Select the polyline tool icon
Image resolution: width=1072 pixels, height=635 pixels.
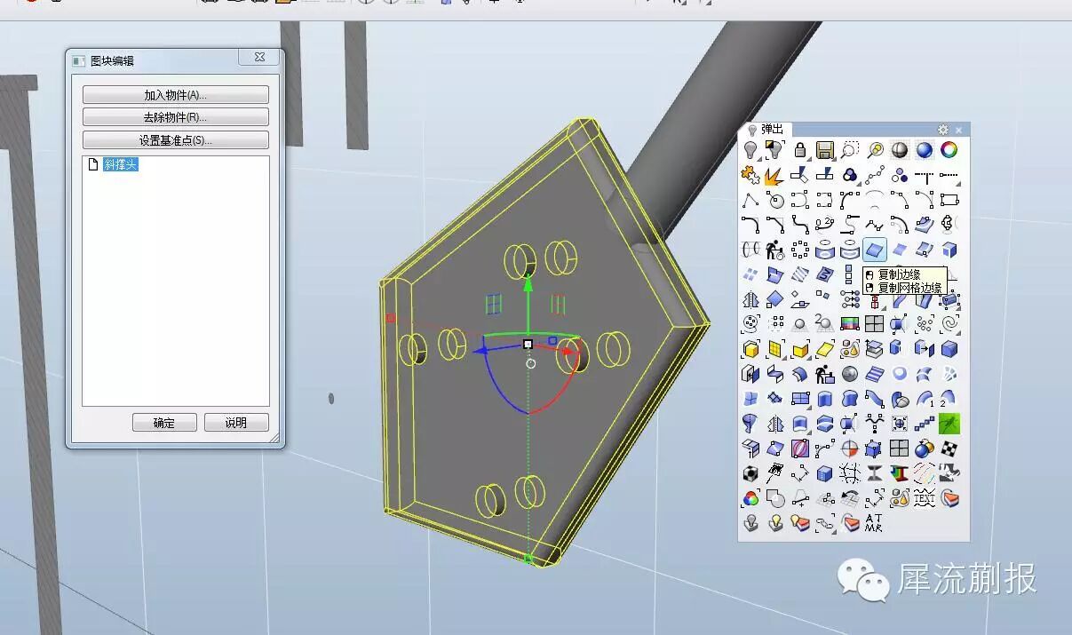[x=750, y=201]
